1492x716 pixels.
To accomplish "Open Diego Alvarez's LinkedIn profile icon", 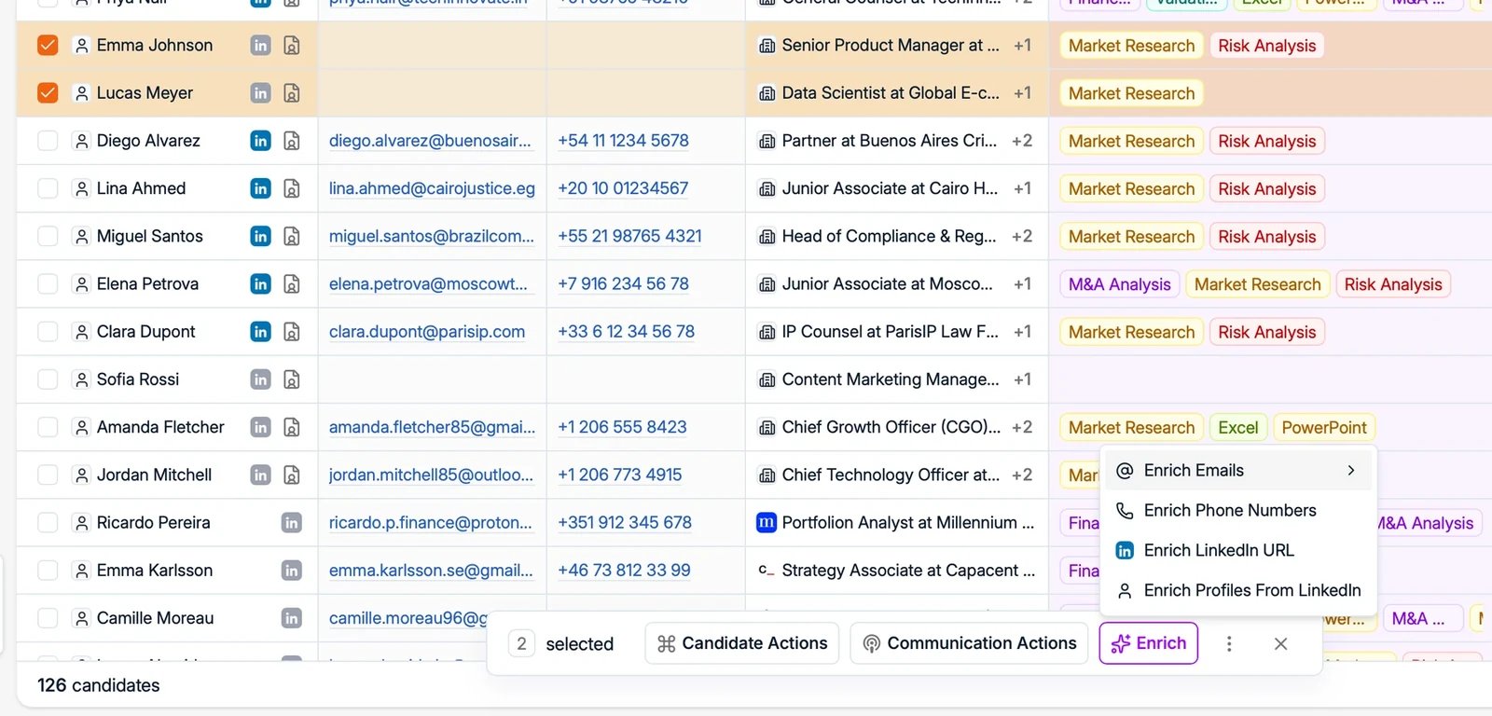I will pyautogui.click(x=261, y=141).
